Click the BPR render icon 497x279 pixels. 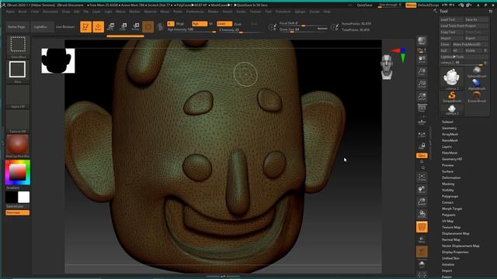pos(422,41)
